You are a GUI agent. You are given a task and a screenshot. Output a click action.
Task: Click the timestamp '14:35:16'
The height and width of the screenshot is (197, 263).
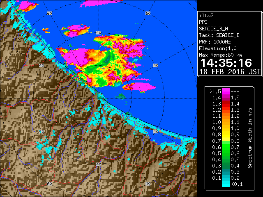(x=226, y=63)
